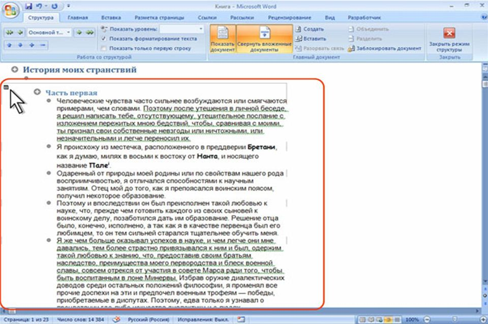Demote the heading one level
Image resolution: width=488 pixels, height=324 pixels.
pyautogui.click(x=79, y=33)
